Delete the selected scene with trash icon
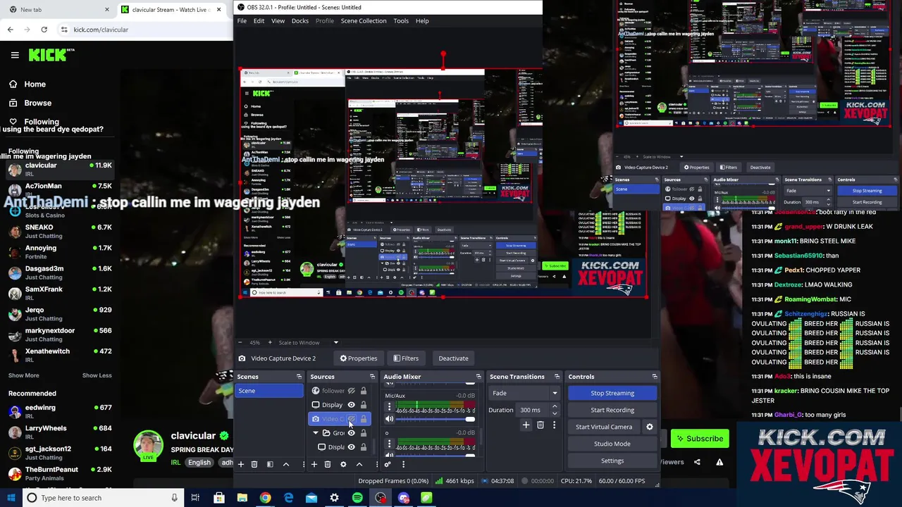Viewport: 902px width, 507px height. tap(254, 464)
